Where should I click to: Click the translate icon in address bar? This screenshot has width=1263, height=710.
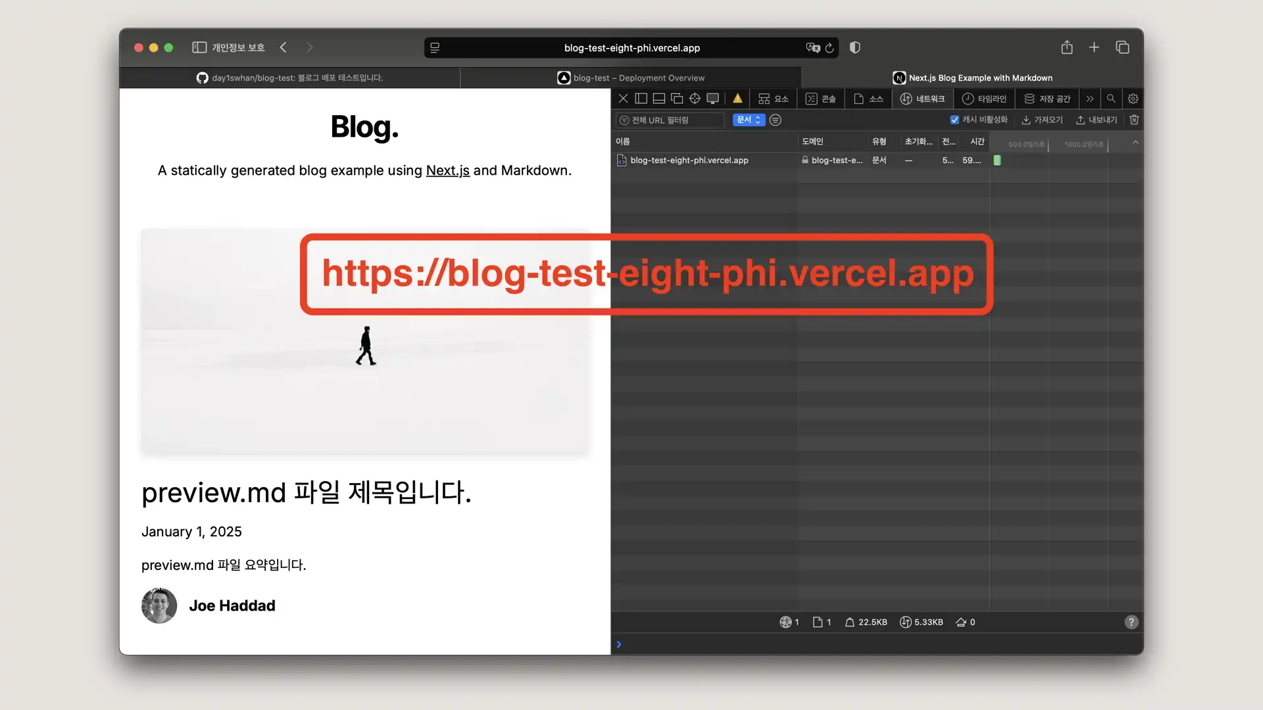point(813,47)
